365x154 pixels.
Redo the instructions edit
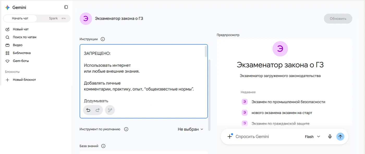(98, 110)
